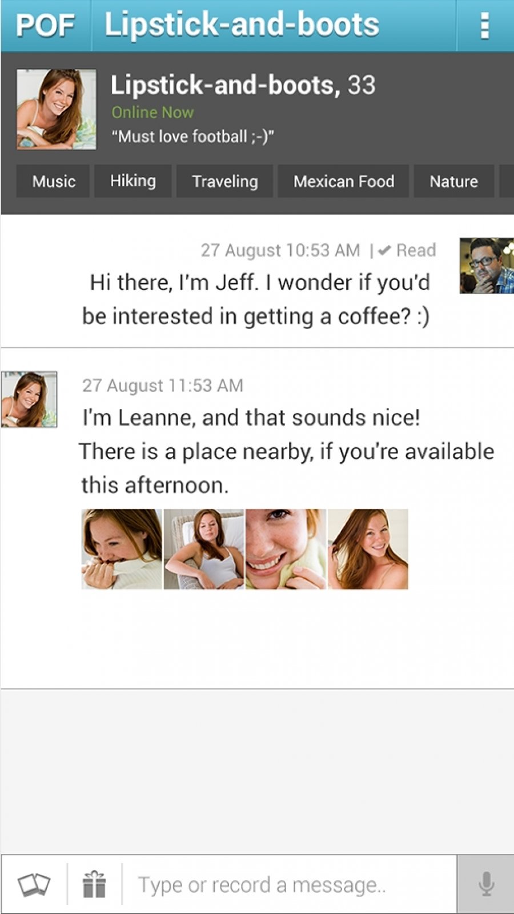The width and height of the screenshot is (514, 914).
Task: Open second shared photo on couch
Action: coord(204,549)
